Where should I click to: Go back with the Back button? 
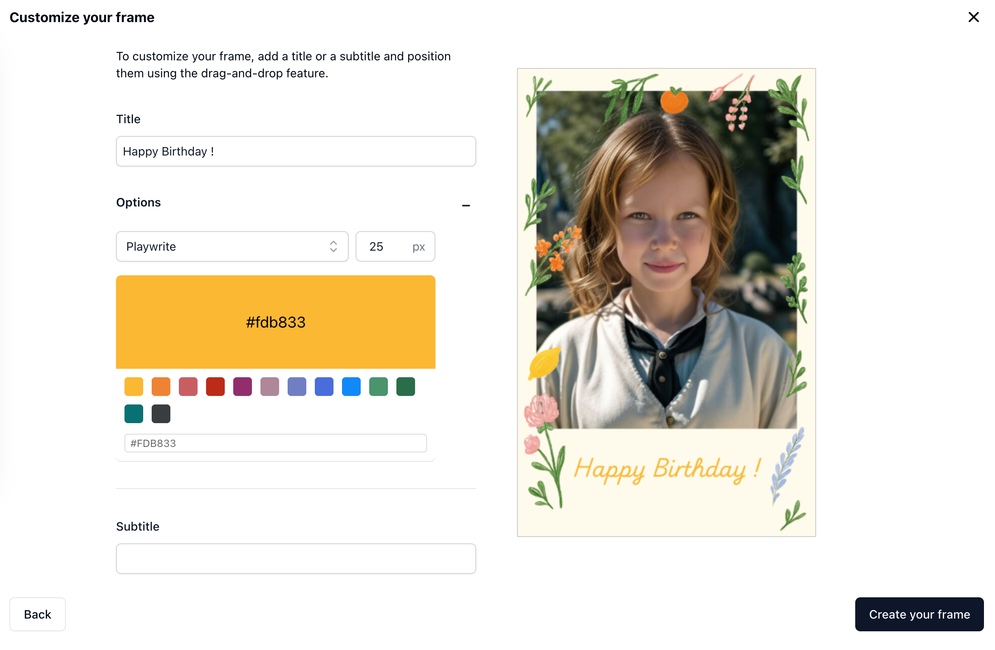coord(37,614)
